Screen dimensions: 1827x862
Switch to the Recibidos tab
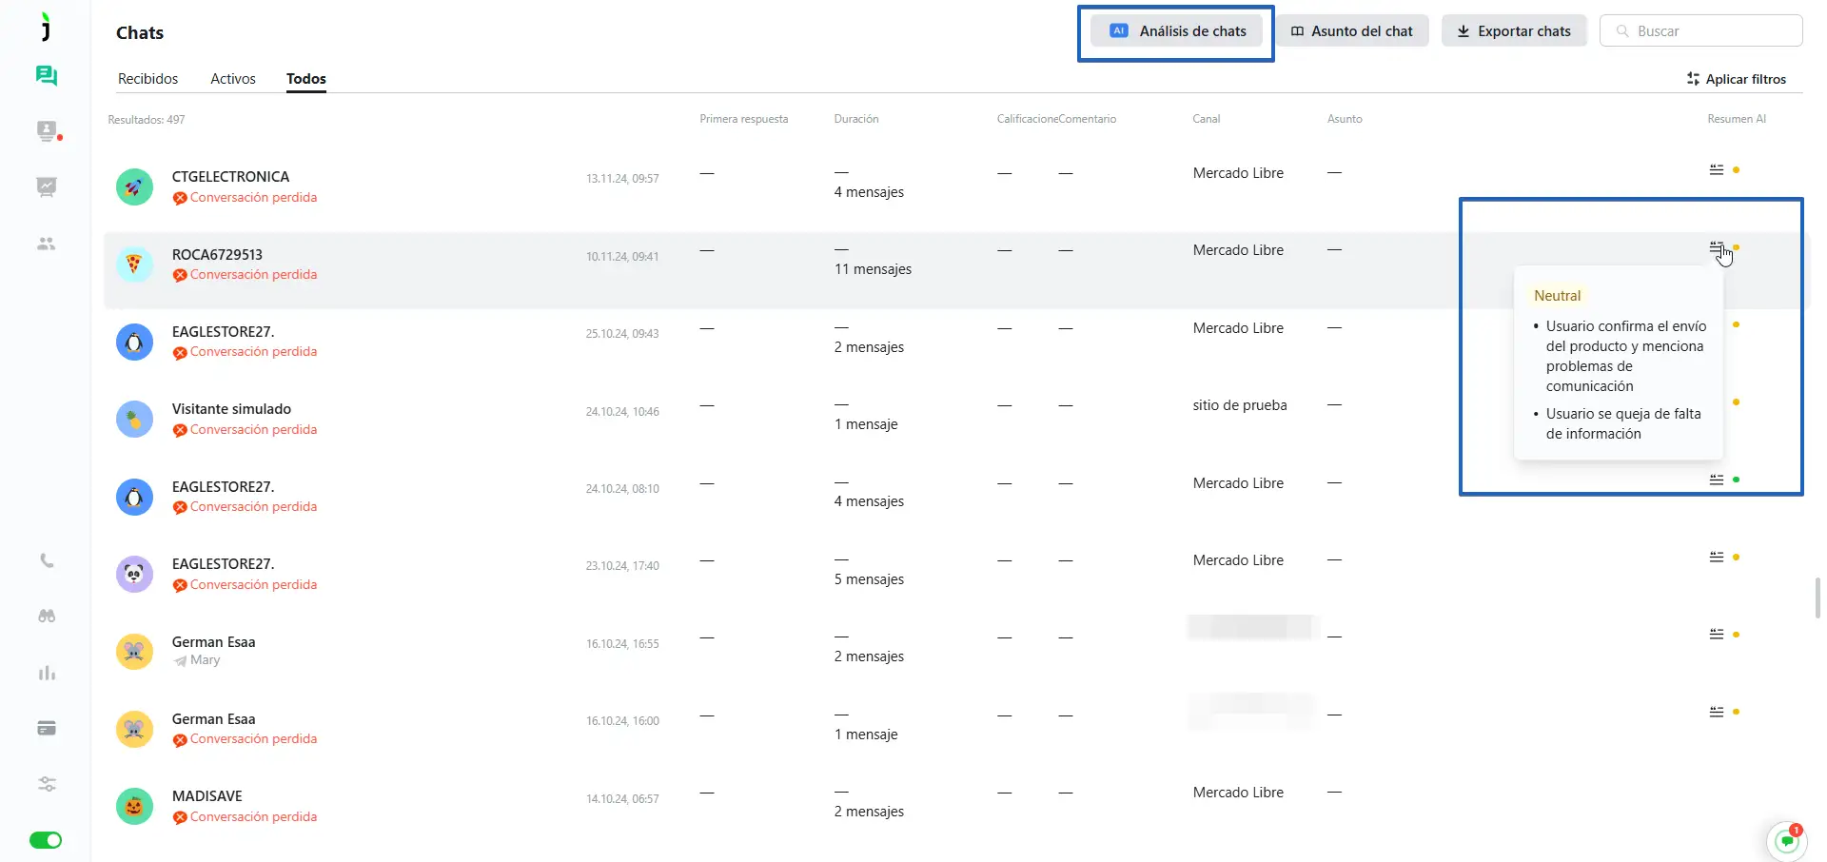click(x=147, y=79)
